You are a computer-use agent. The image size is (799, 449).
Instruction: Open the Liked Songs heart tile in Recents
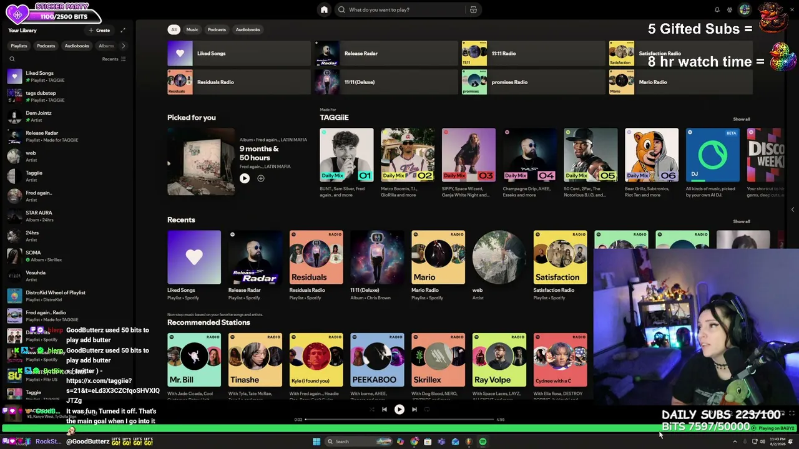(194, 257)
